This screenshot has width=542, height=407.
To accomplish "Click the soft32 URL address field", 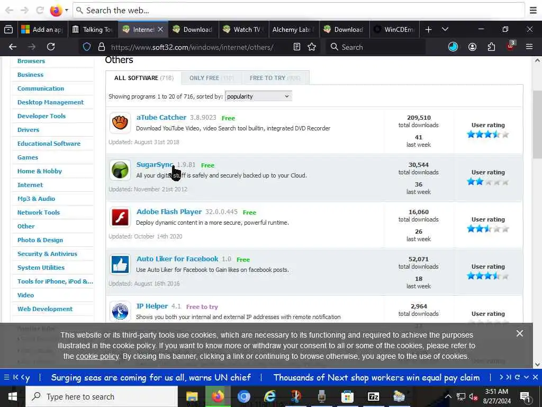I will [x=192, y=47].
